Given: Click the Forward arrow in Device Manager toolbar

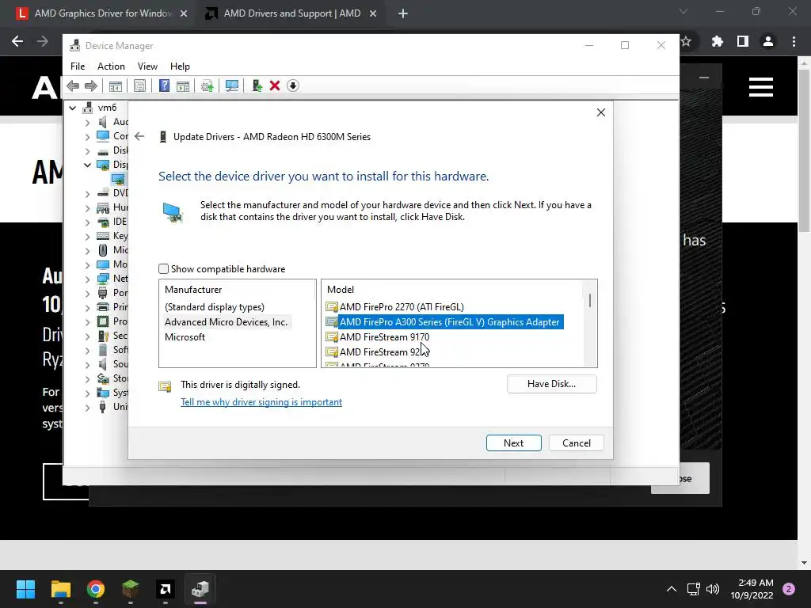Looking at the screenshot, I should click(x=90, y=85).
